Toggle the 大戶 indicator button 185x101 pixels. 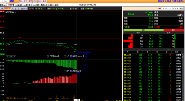pos(6,9)
